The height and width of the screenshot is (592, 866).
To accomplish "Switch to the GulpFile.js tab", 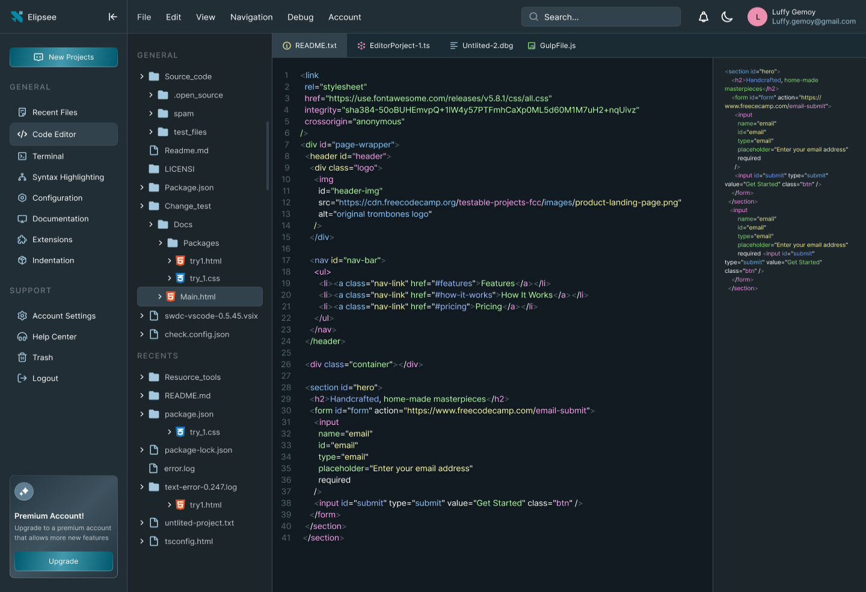I will 551,46.
